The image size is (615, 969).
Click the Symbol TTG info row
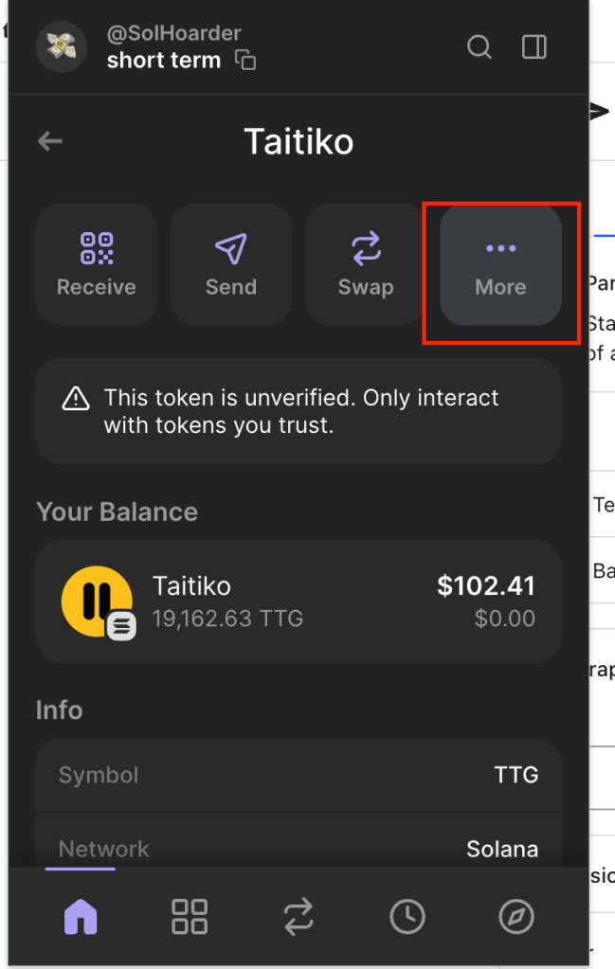point(298,775)
